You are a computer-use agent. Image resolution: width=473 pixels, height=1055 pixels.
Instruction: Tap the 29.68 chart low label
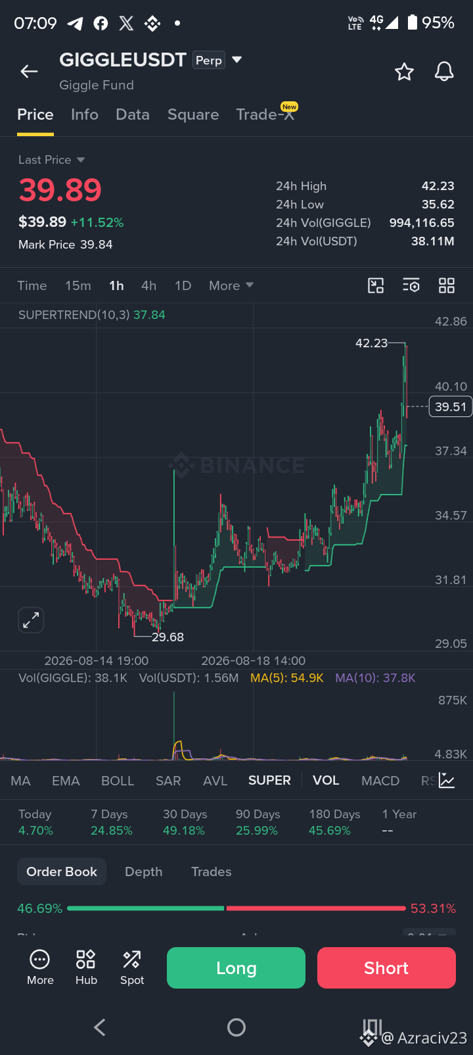click(x=168, y=637)
